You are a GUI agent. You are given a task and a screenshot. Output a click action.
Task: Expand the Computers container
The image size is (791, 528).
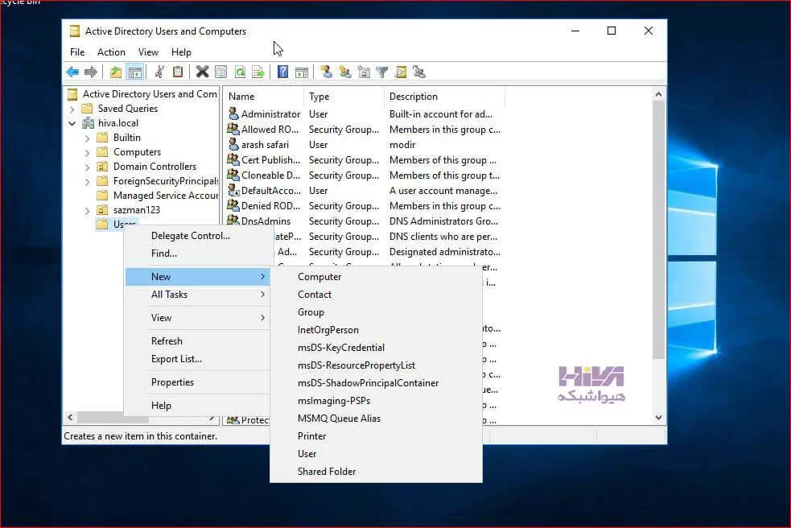87,152
